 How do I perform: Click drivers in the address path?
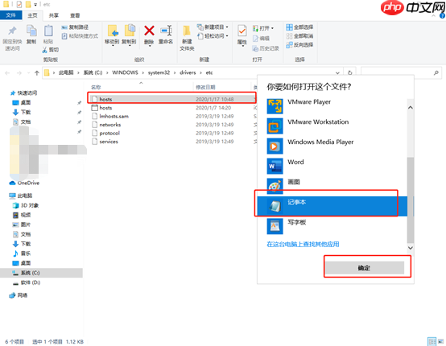click(188, 72)
